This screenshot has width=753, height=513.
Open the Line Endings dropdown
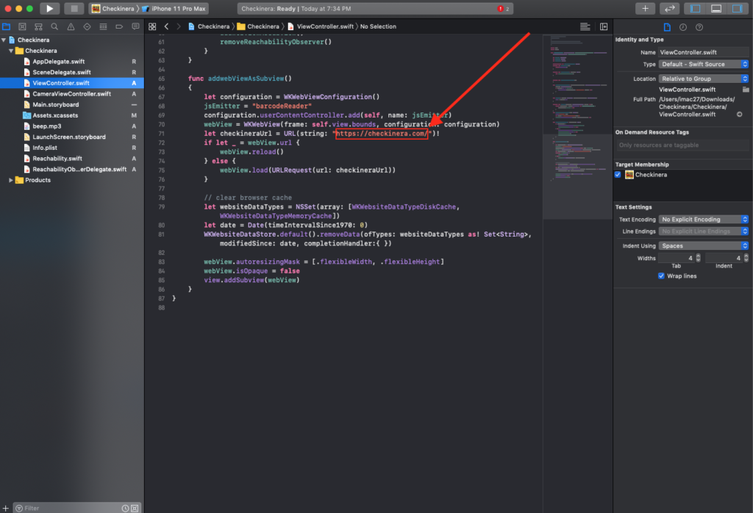coord(704,232)
